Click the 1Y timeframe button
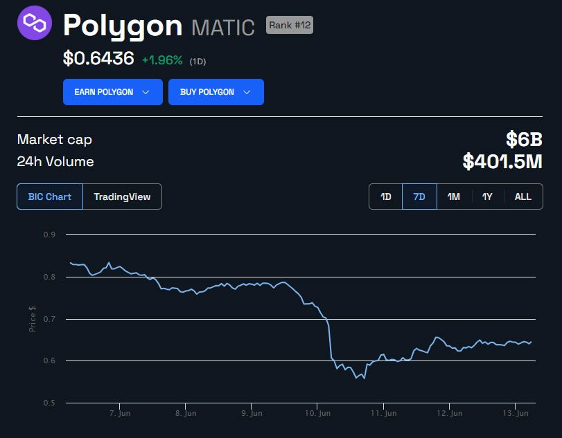This screenshot has height=438, width=562. point(488,197)
